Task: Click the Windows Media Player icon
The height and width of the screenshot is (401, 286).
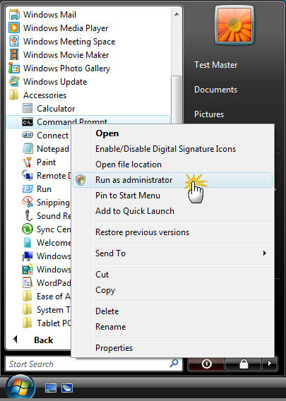Action: pos(14,28)
